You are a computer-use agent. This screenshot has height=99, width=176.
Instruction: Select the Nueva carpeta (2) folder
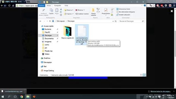[67, 32]
